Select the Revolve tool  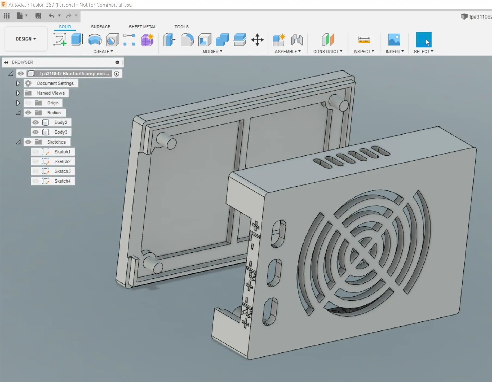[x=95, y=40]
